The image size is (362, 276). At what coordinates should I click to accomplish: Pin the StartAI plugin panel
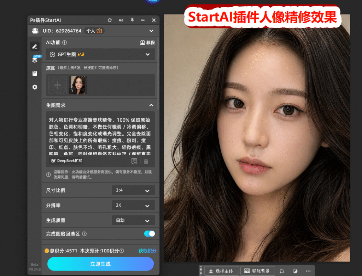(132, 20)
